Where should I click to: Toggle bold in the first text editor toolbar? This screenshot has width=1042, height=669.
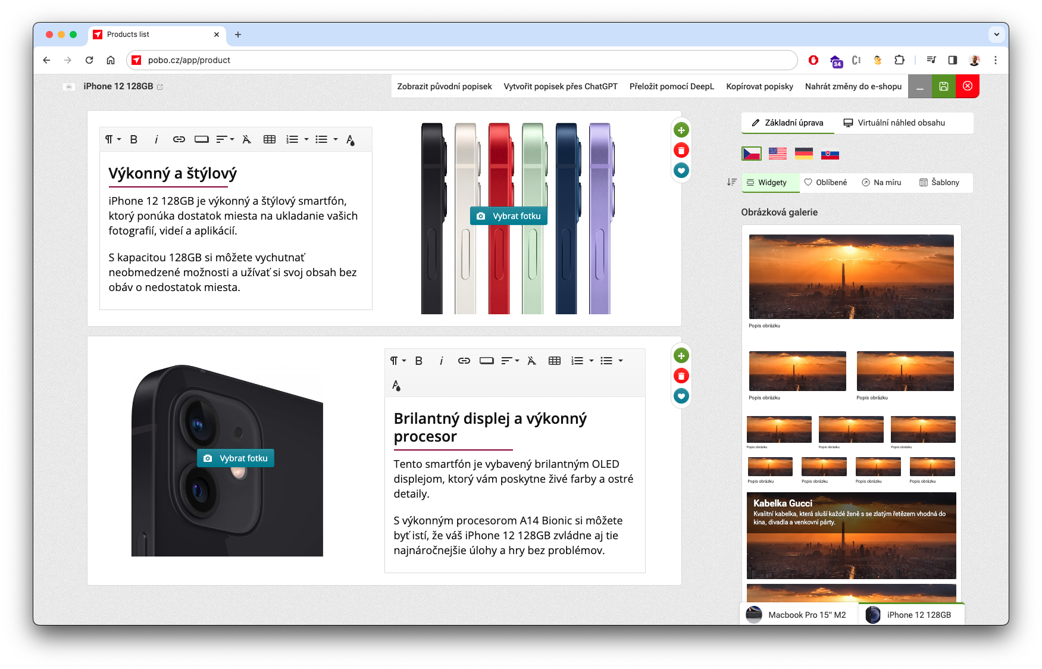pyautogui.click(x=134, y=139)
